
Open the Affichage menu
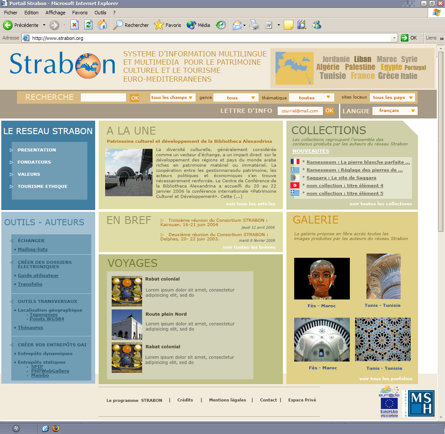pos(55,13)
